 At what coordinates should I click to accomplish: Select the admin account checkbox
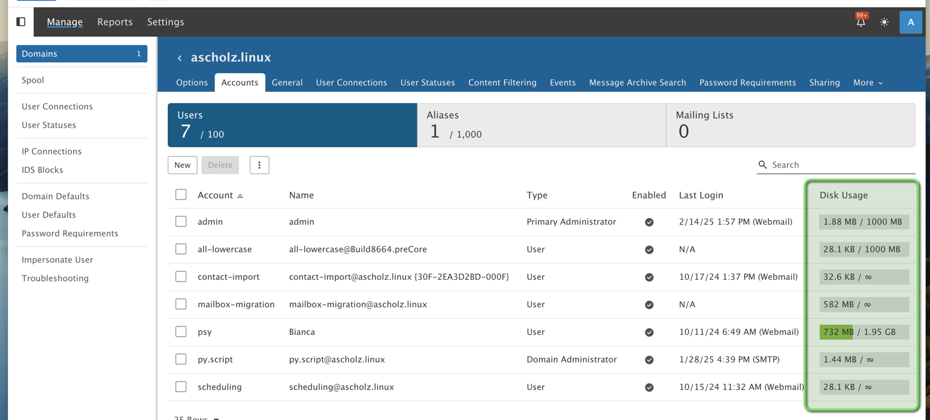pyautogui.click(x=181, y=222)
